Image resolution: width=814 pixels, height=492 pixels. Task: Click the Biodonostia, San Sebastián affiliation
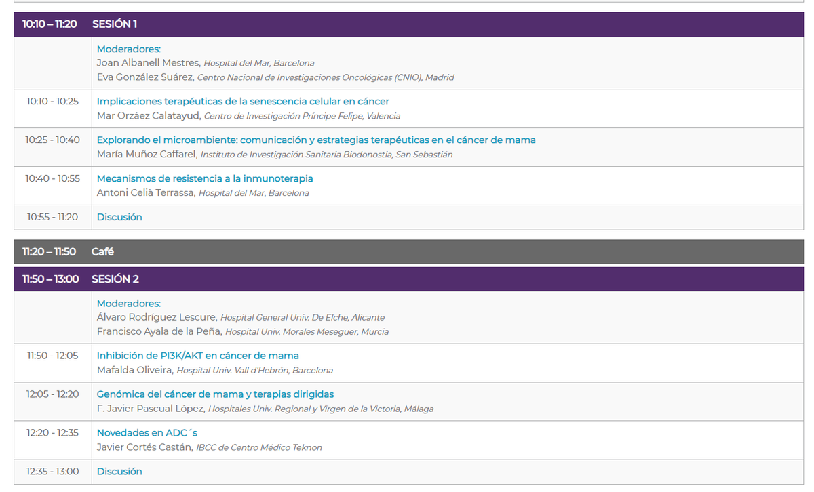pos(327,155)
